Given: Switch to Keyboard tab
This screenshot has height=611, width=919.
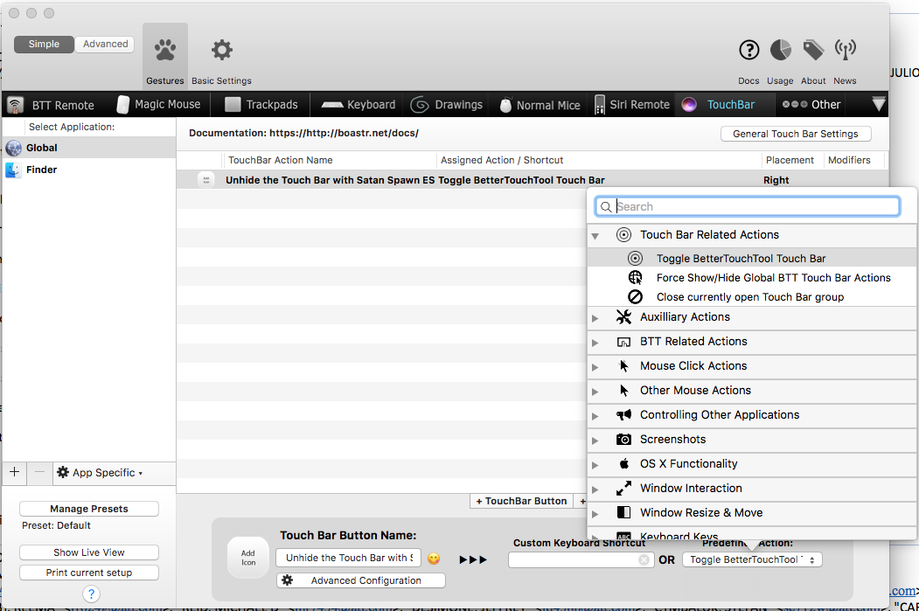Looking at the screenshot, I should (x=359, y=104).
